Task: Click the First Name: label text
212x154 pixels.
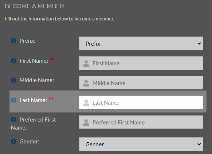Action: 34,61
